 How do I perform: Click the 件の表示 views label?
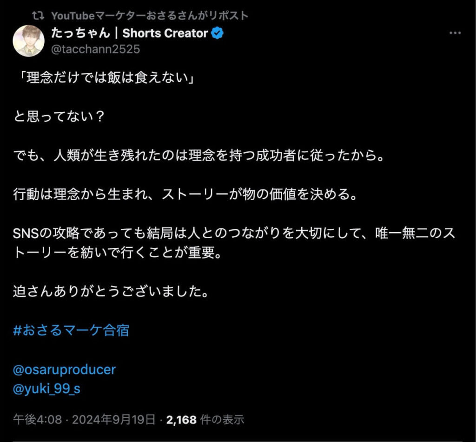click(222, 420)
